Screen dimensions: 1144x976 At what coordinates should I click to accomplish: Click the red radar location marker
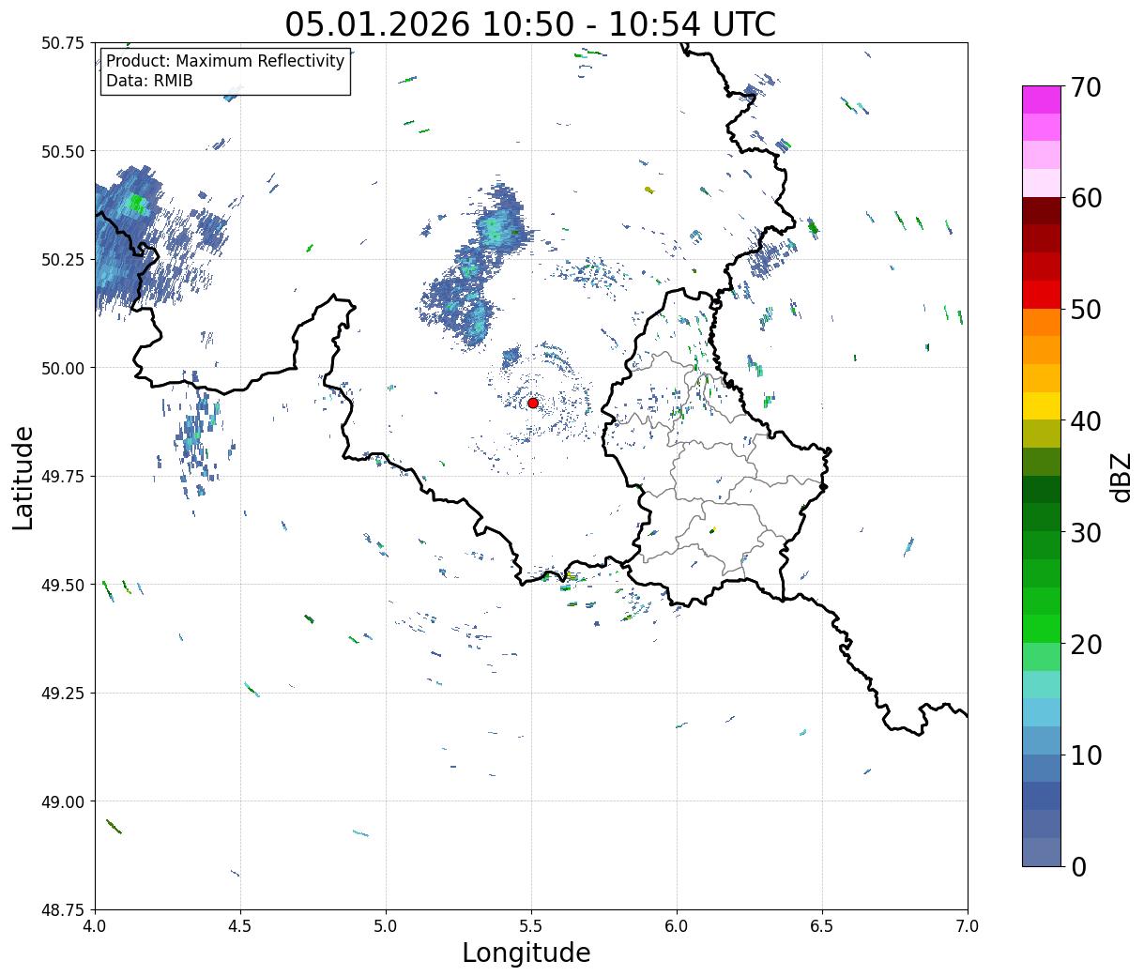point(532,403)
